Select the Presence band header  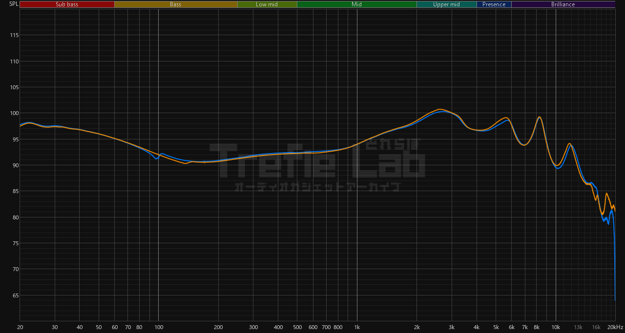click(x=494, y=4)
